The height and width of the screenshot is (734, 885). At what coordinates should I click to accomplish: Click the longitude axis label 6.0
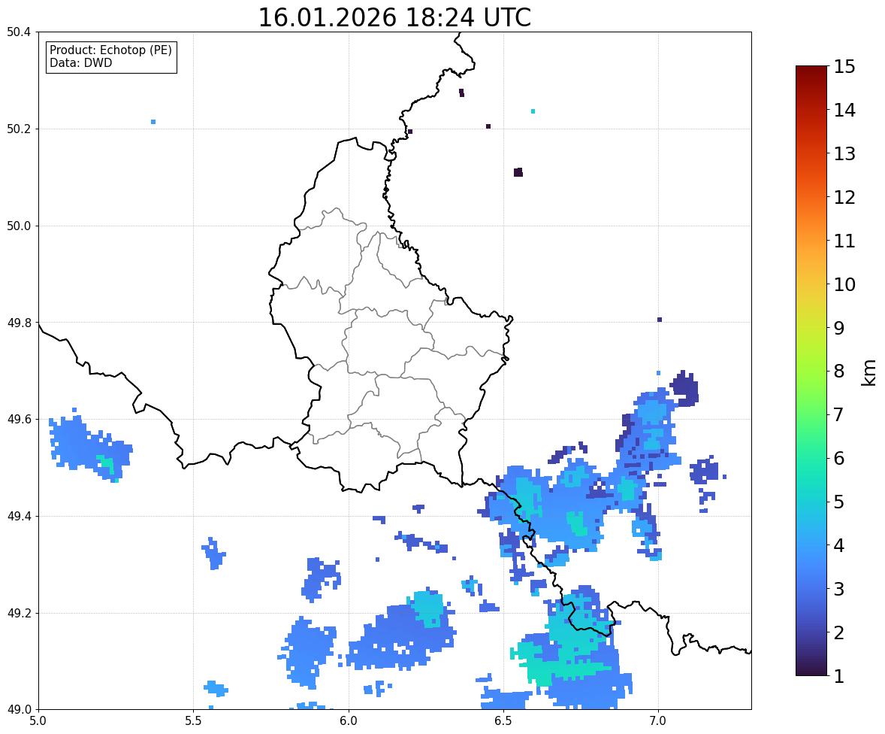[349, 721]
